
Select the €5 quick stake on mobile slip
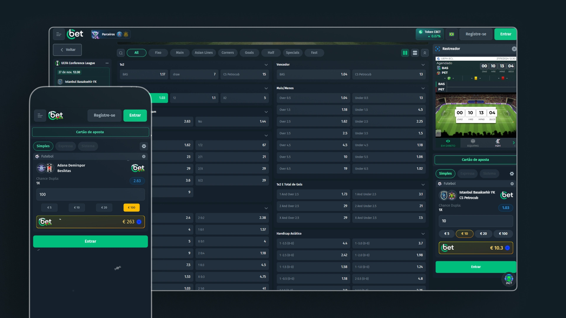pyautogui.click(x=49, y=208)
